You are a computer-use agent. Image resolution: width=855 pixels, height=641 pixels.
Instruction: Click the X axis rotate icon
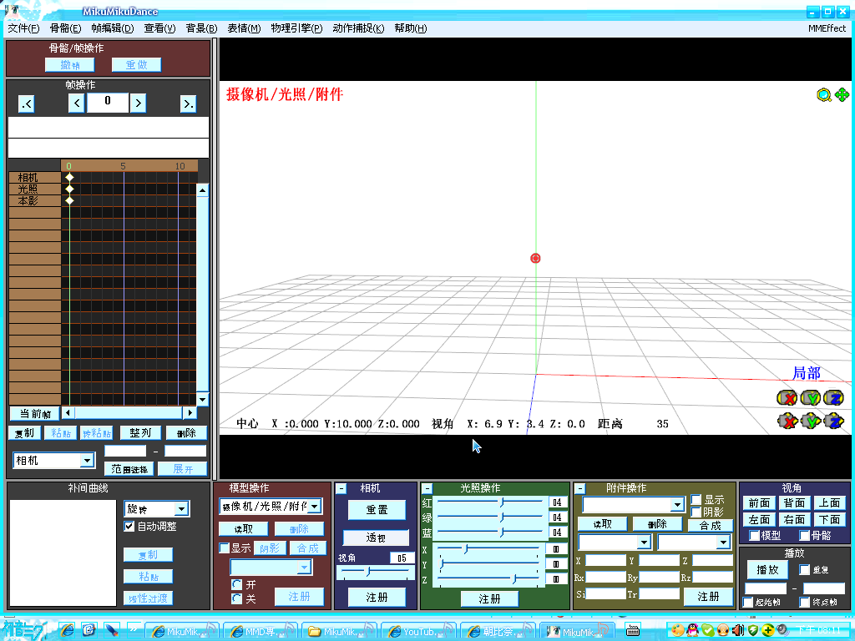pos(787,398)
